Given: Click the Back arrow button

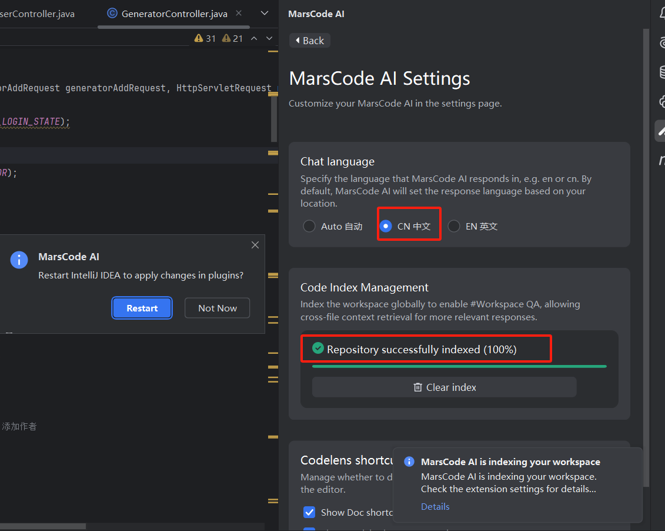Looking at the screenshot, I should point(310,40).
